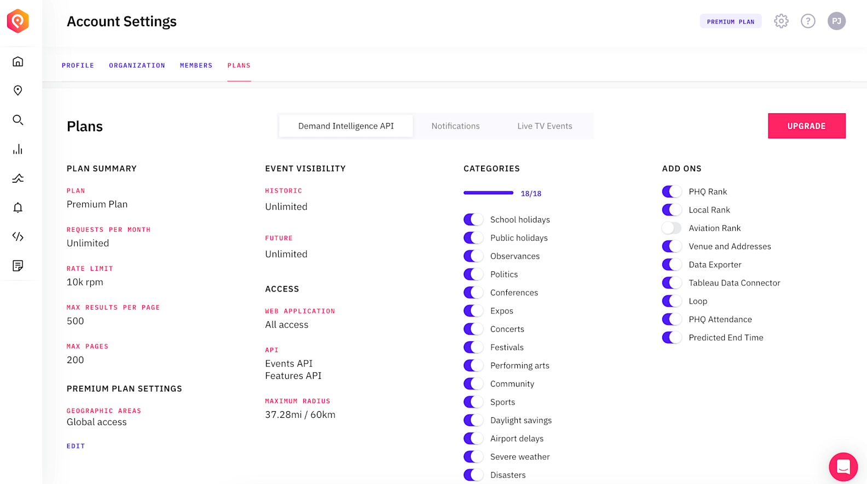Open the settings gear icon
This screenshot has width=867, height=484.
coord(781,21)
